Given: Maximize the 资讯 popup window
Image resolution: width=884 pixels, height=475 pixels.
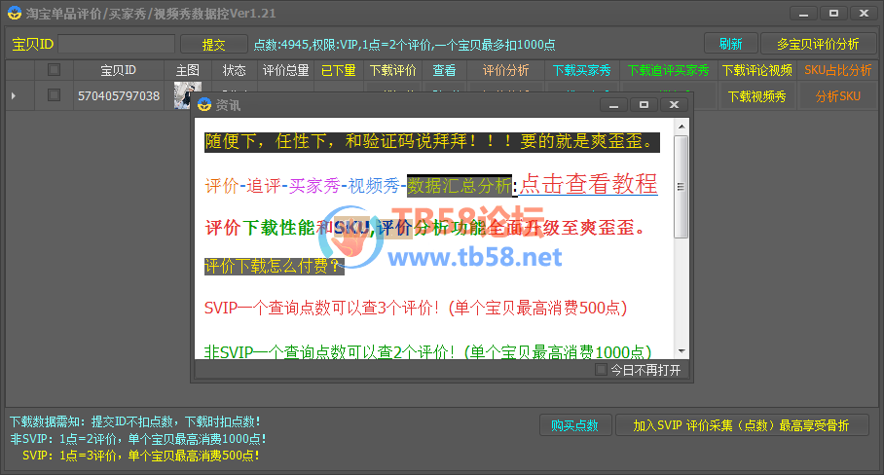Looking at the screenshot, I should click(644, 105).
